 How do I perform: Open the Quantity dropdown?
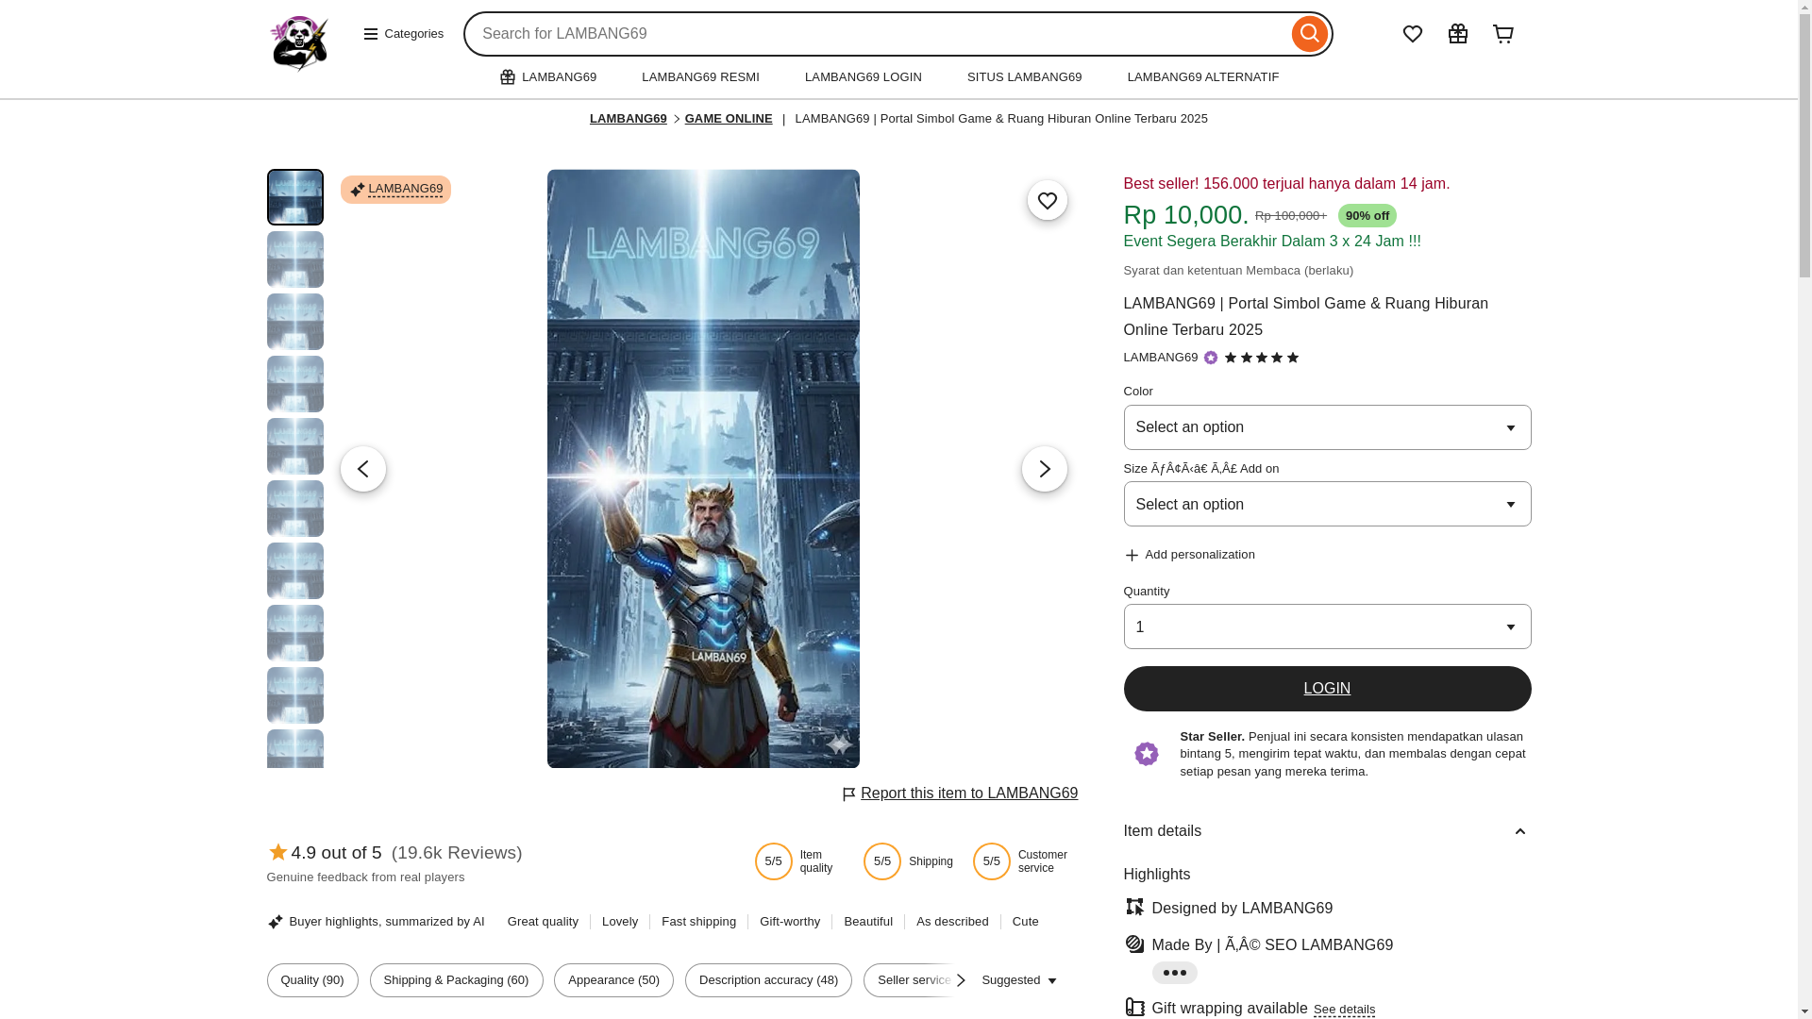1326,626
